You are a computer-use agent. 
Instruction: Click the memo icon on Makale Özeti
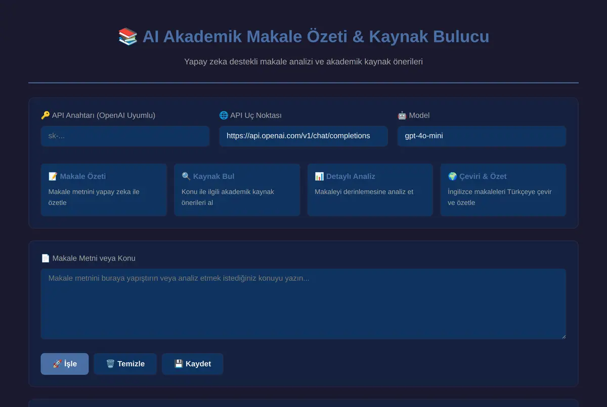pos(53,176)
